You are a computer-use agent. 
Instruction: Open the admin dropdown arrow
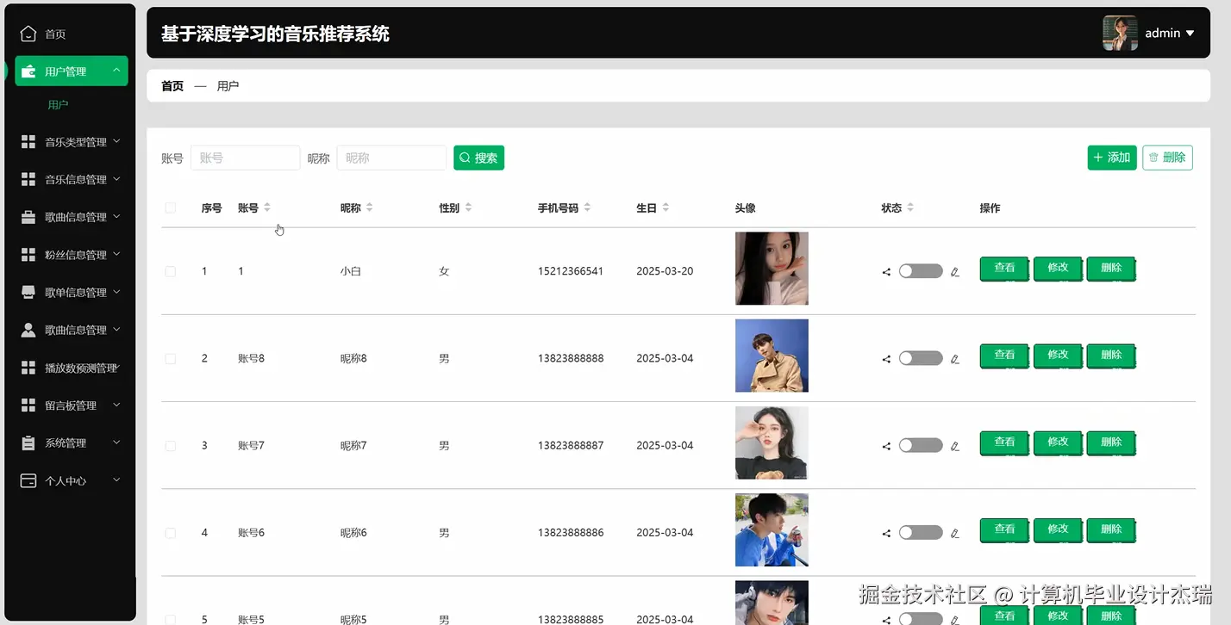1190,34
